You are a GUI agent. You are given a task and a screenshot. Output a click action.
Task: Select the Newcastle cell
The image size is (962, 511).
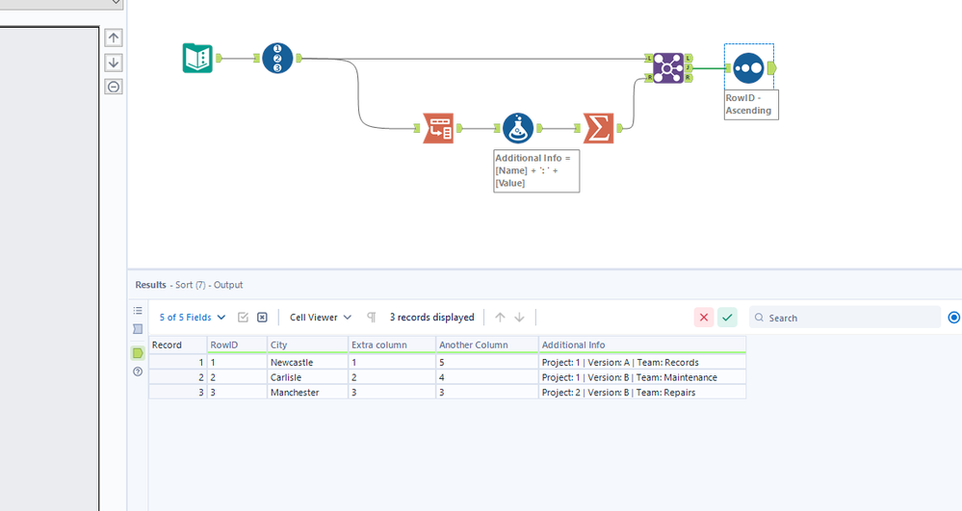pos(307,362)
